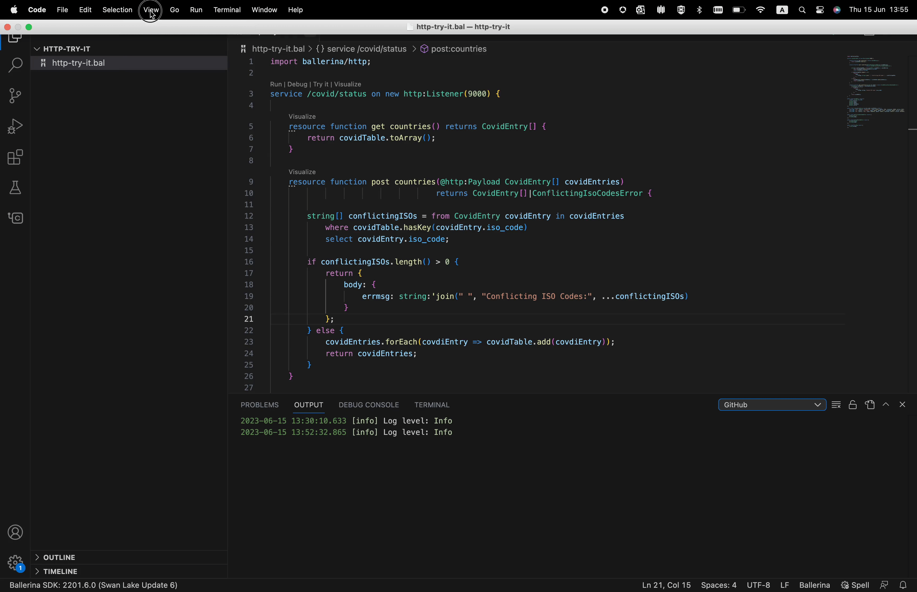This screenshot has height=592, width=917.
Task: Open the Source Control view
Action: click(15, 96)
